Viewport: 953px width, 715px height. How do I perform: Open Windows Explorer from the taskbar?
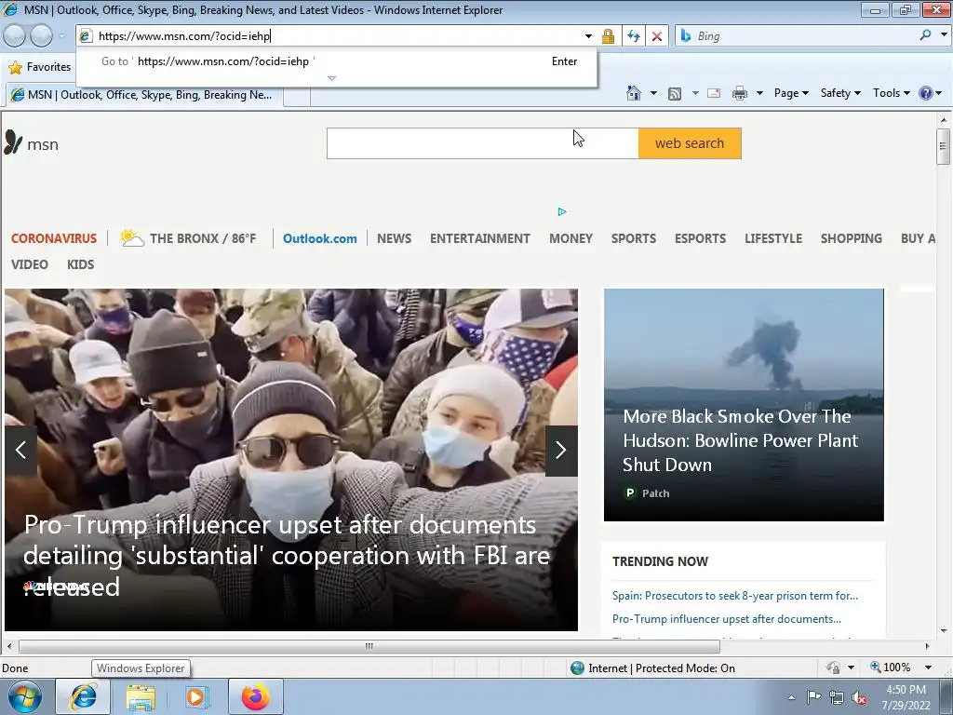(141, 696)
